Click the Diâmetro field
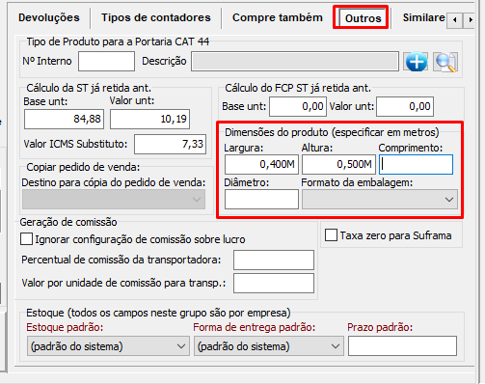The image size is (485, 384). click(261, 199)
